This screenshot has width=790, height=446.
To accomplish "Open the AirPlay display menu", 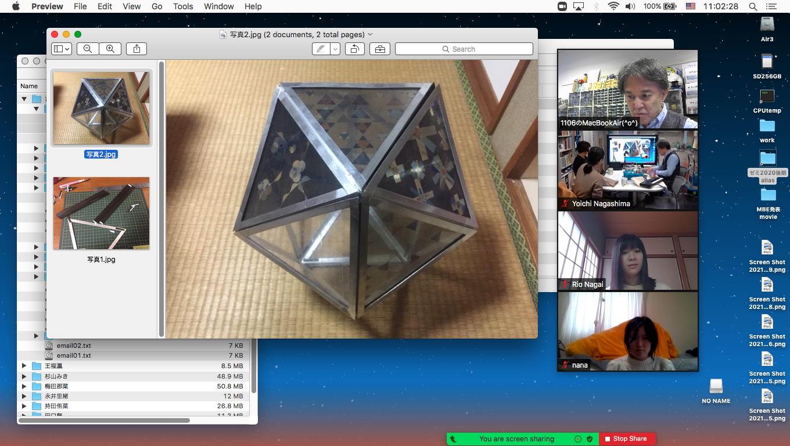I will coord(578,6).
